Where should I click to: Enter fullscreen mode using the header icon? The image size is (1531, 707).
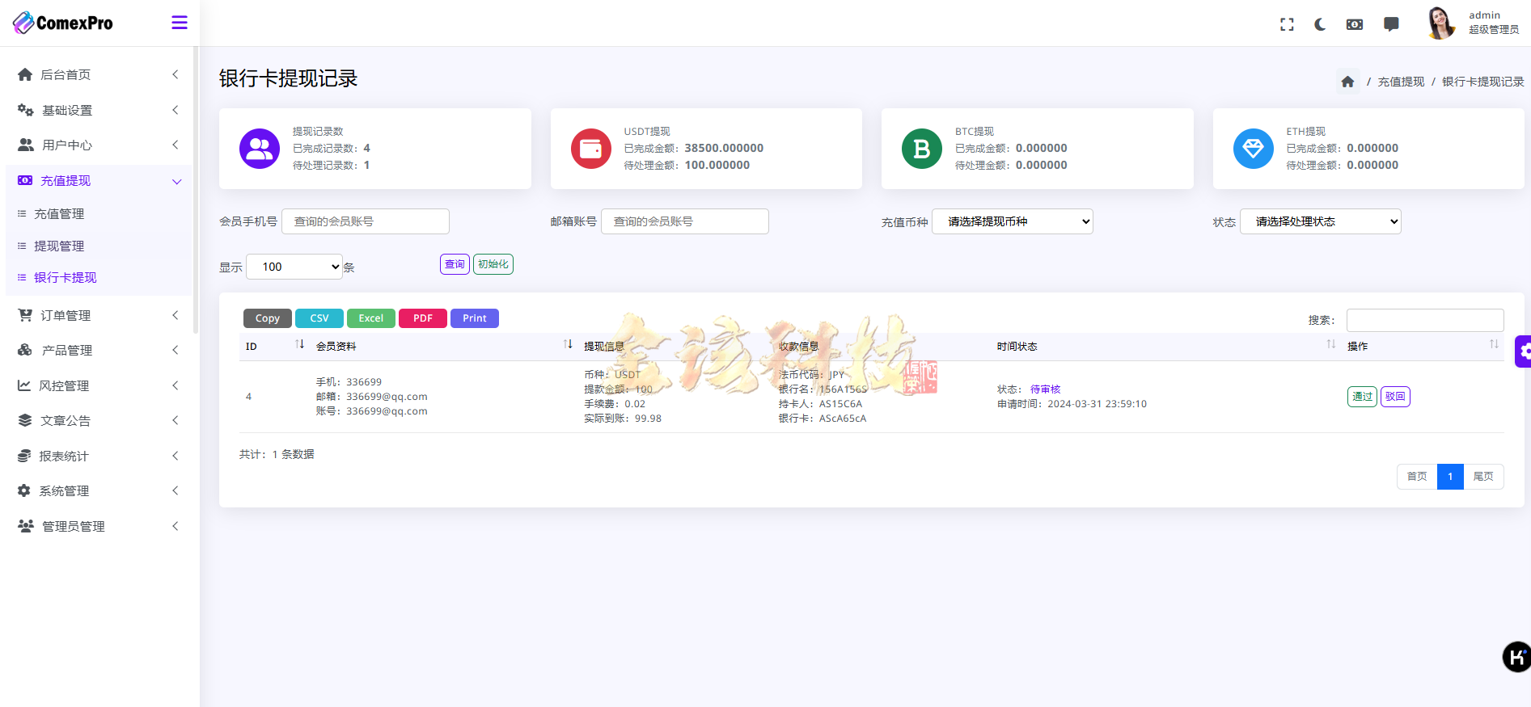coord(1287,24)
